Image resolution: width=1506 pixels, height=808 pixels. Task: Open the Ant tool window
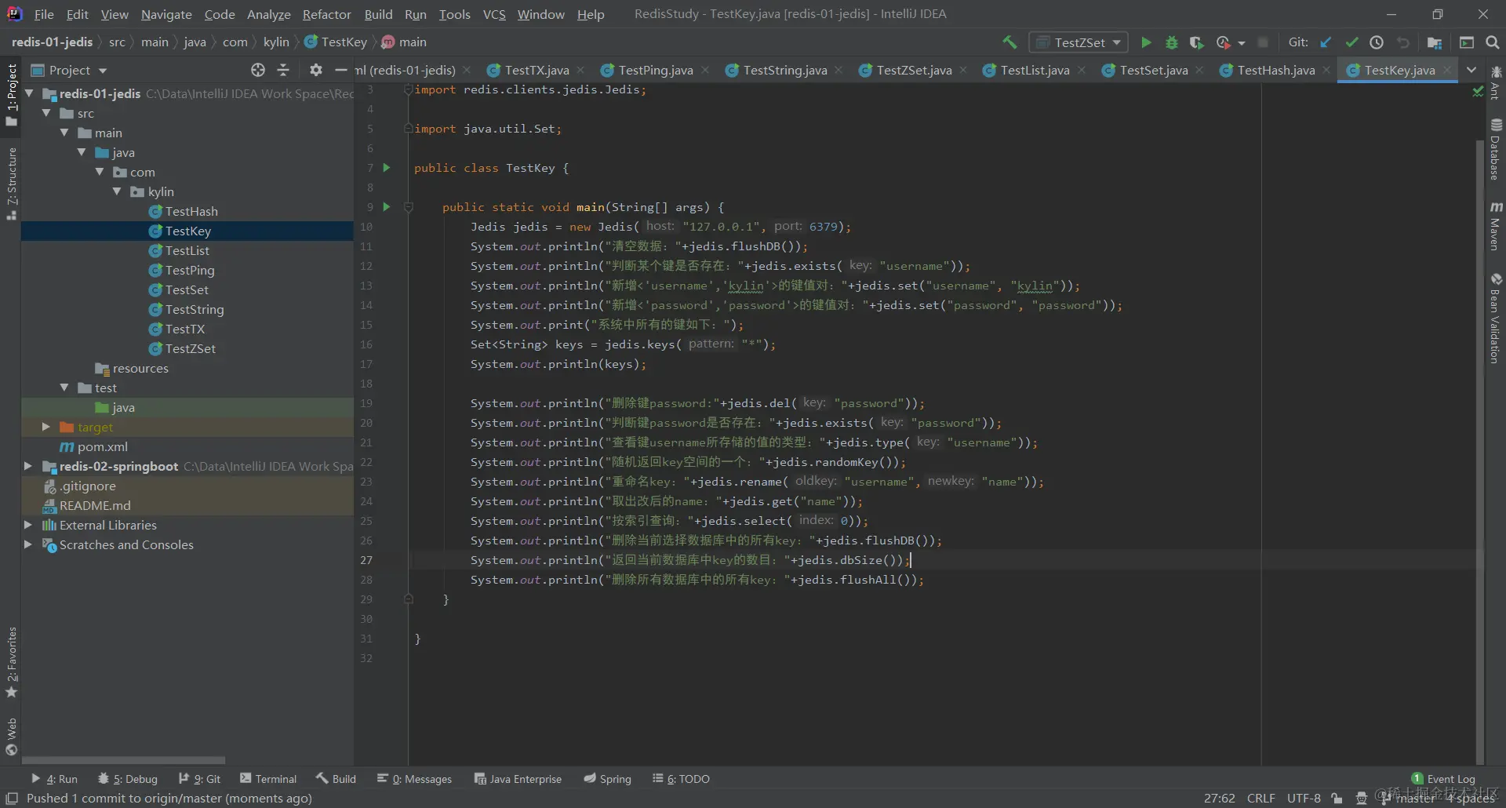pyautogui.click(x=1496, y=83)
